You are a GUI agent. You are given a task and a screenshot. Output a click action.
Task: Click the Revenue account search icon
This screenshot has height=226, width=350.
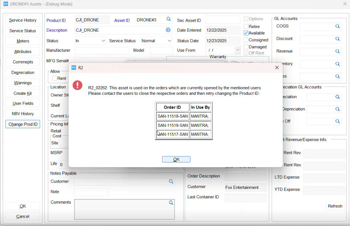click(337, 51)
